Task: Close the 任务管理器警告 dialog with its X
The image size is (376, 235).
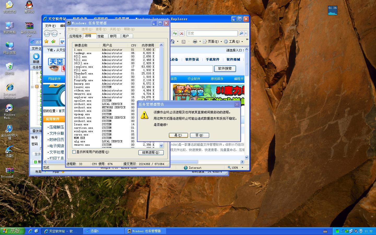Action: click(237, 104)
